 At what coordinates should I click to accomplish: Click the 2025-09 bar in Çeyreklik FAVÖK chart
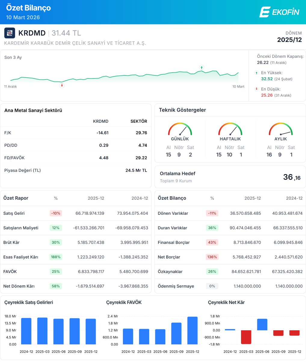tap(176, 334)
